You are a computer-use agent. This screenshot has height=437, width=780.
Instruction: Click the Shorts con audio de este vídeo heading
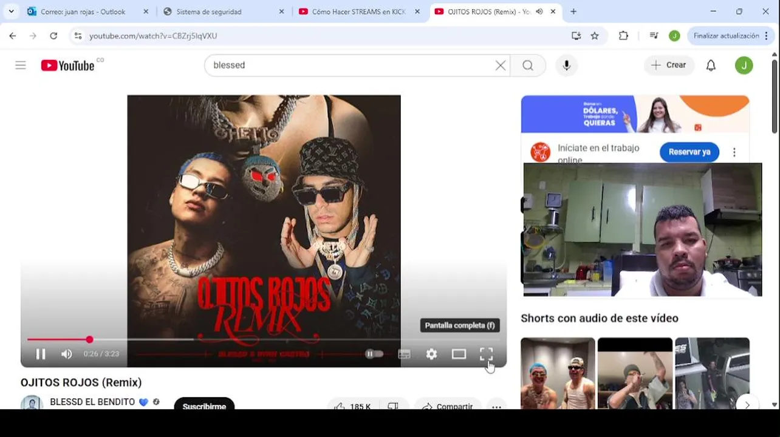600,318
